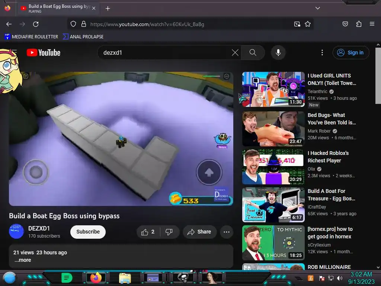Click the 170 subscribers text

(x=44, y=236)
